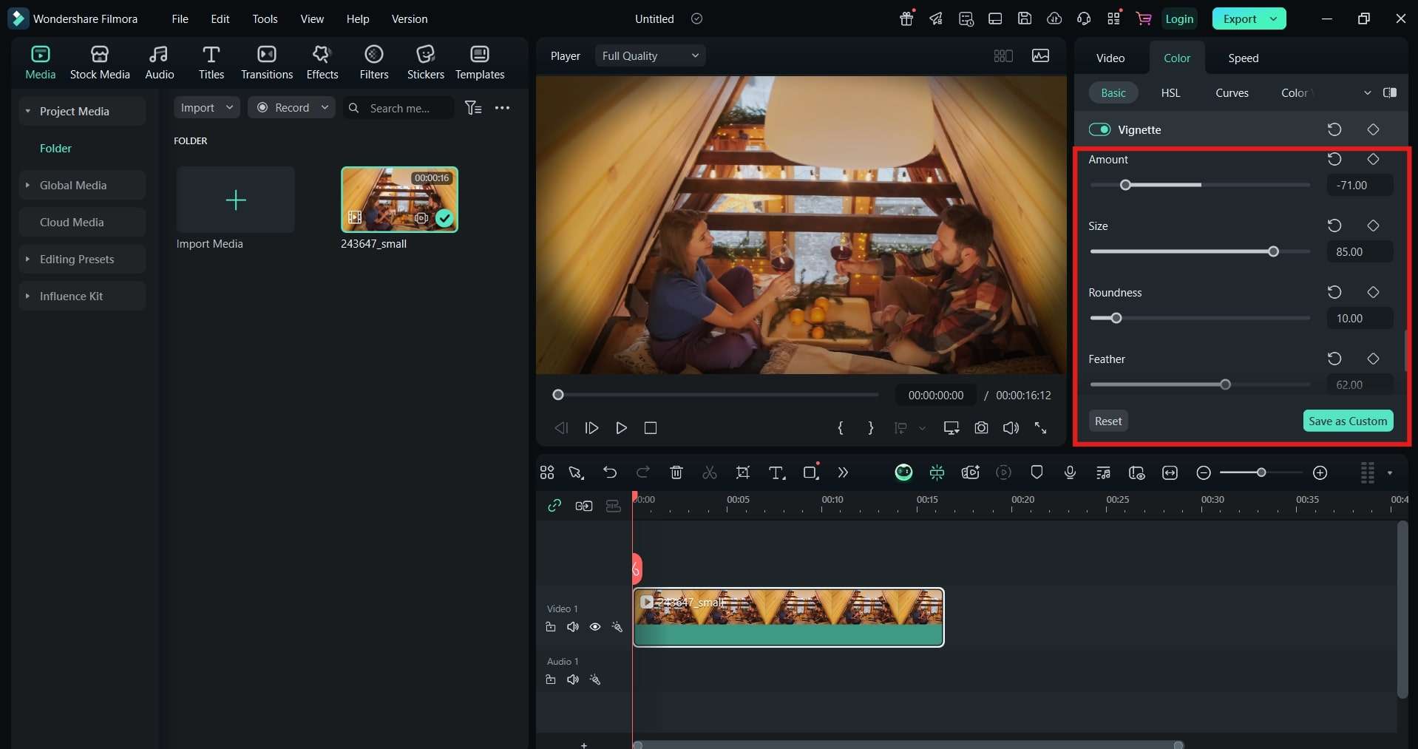
Task: Select the 243647_small media thumbnail
Action: (399, 200)
